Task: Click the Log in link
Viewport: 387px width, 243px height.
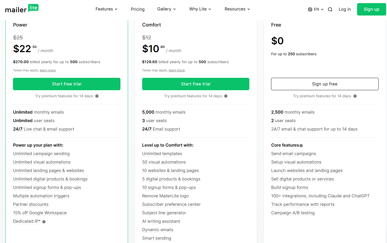Action: [345, 9]
